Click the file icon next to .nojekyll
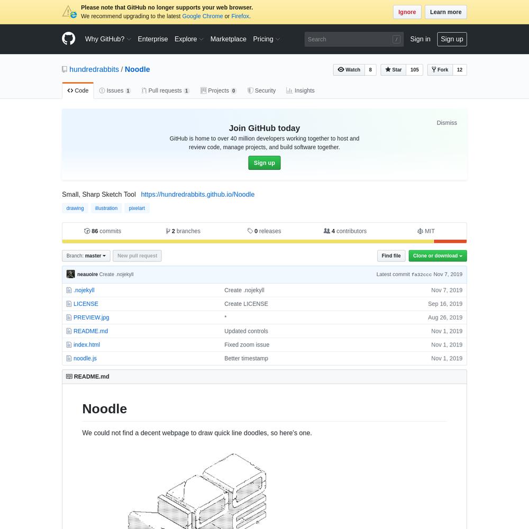The image size is (529, 529). click(69, 290)
